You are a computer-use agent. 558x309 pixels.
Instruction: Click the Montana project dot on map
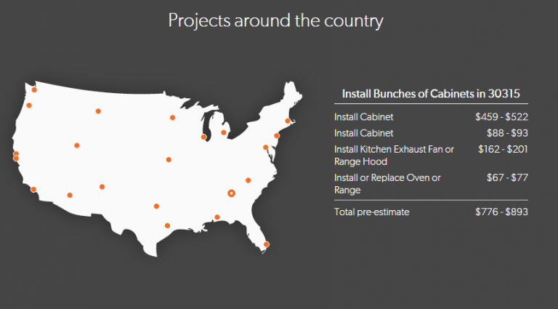point(98,111)
